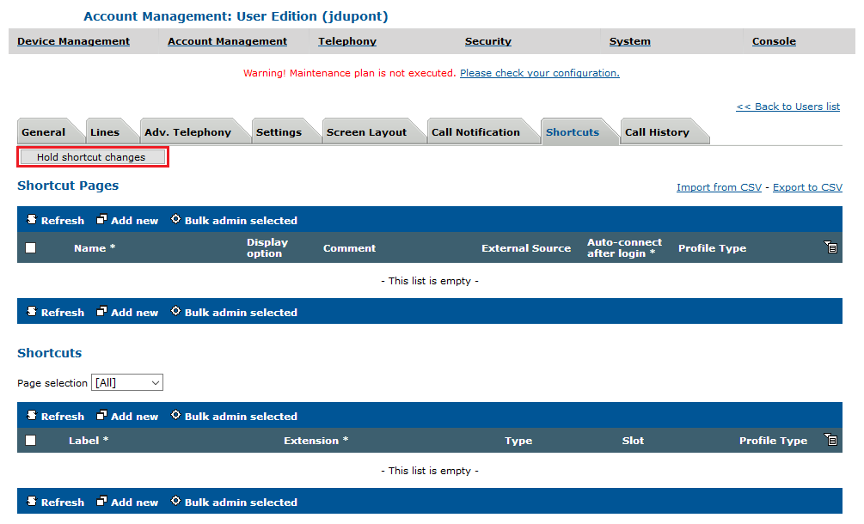Click the Extension * column header
The width and height of the screenshot is (864, 524).
pos(316,441)
